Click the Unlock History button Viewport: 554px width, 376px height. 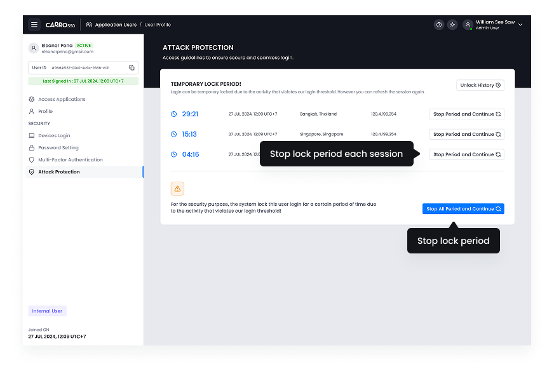[x=480, y=84]
